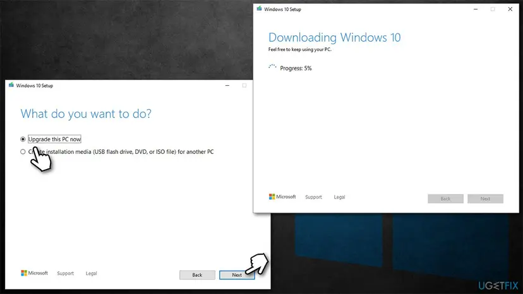Minimize the left Windows 10 Setup window
The image size is (523, 294).
(227, 86)
